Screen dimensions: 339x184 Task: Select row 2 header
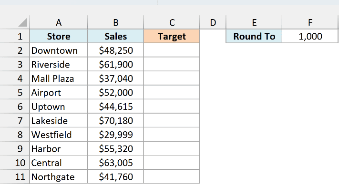pos(14,50)
